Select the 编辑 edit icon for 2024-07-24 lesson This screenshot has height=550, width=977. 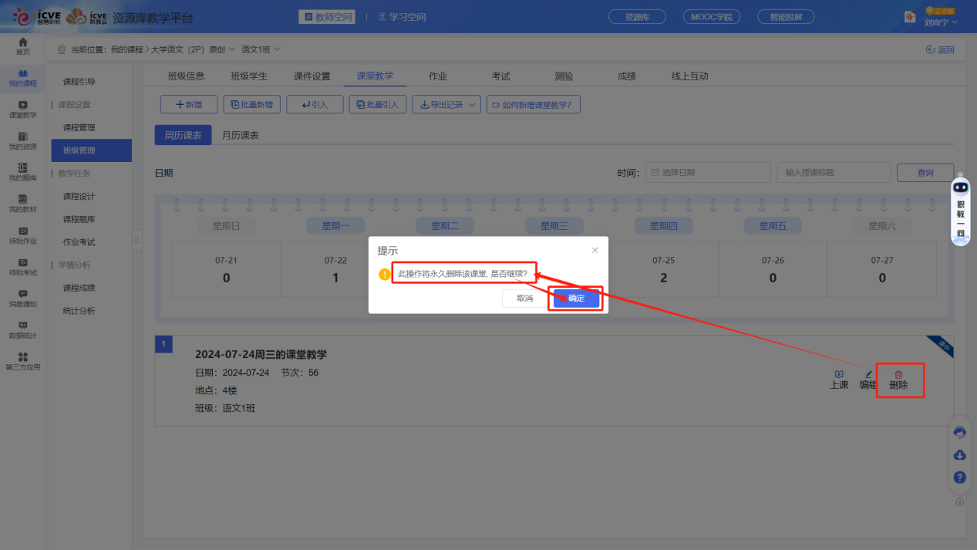pos(868,379)
